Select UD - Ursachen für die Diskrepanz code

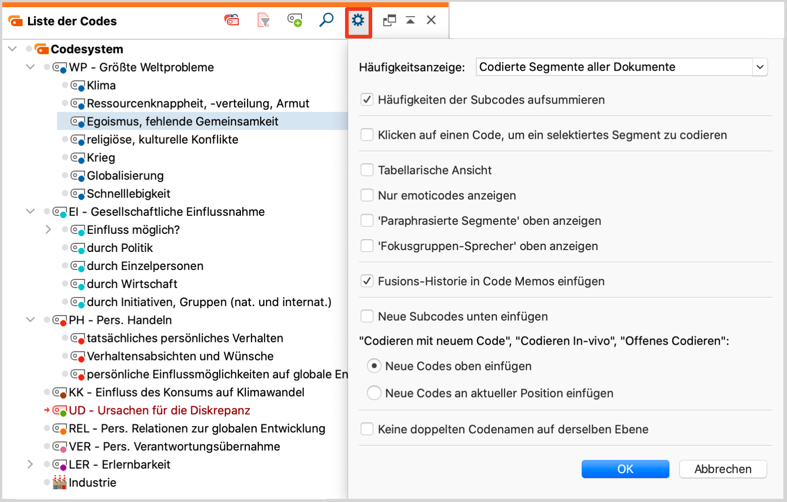click(x=159, y=411)
